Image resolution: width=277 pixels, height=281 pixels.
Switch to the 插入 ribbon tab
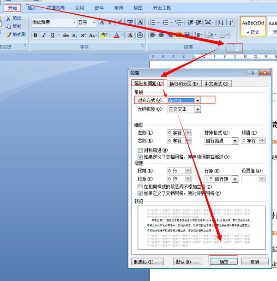click(32, 8)
